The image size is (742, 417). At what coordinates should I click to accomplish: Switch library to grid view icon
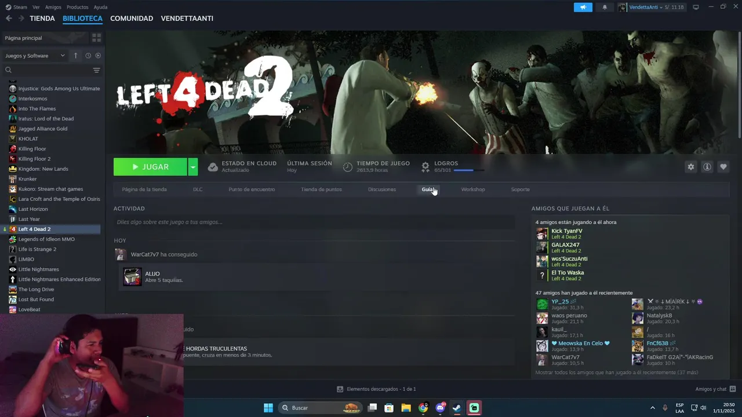96,38
